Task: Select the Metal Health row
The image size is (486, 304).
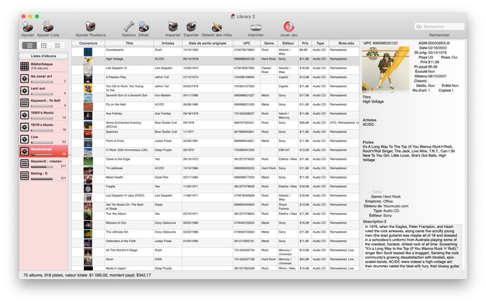Action: 216,179
